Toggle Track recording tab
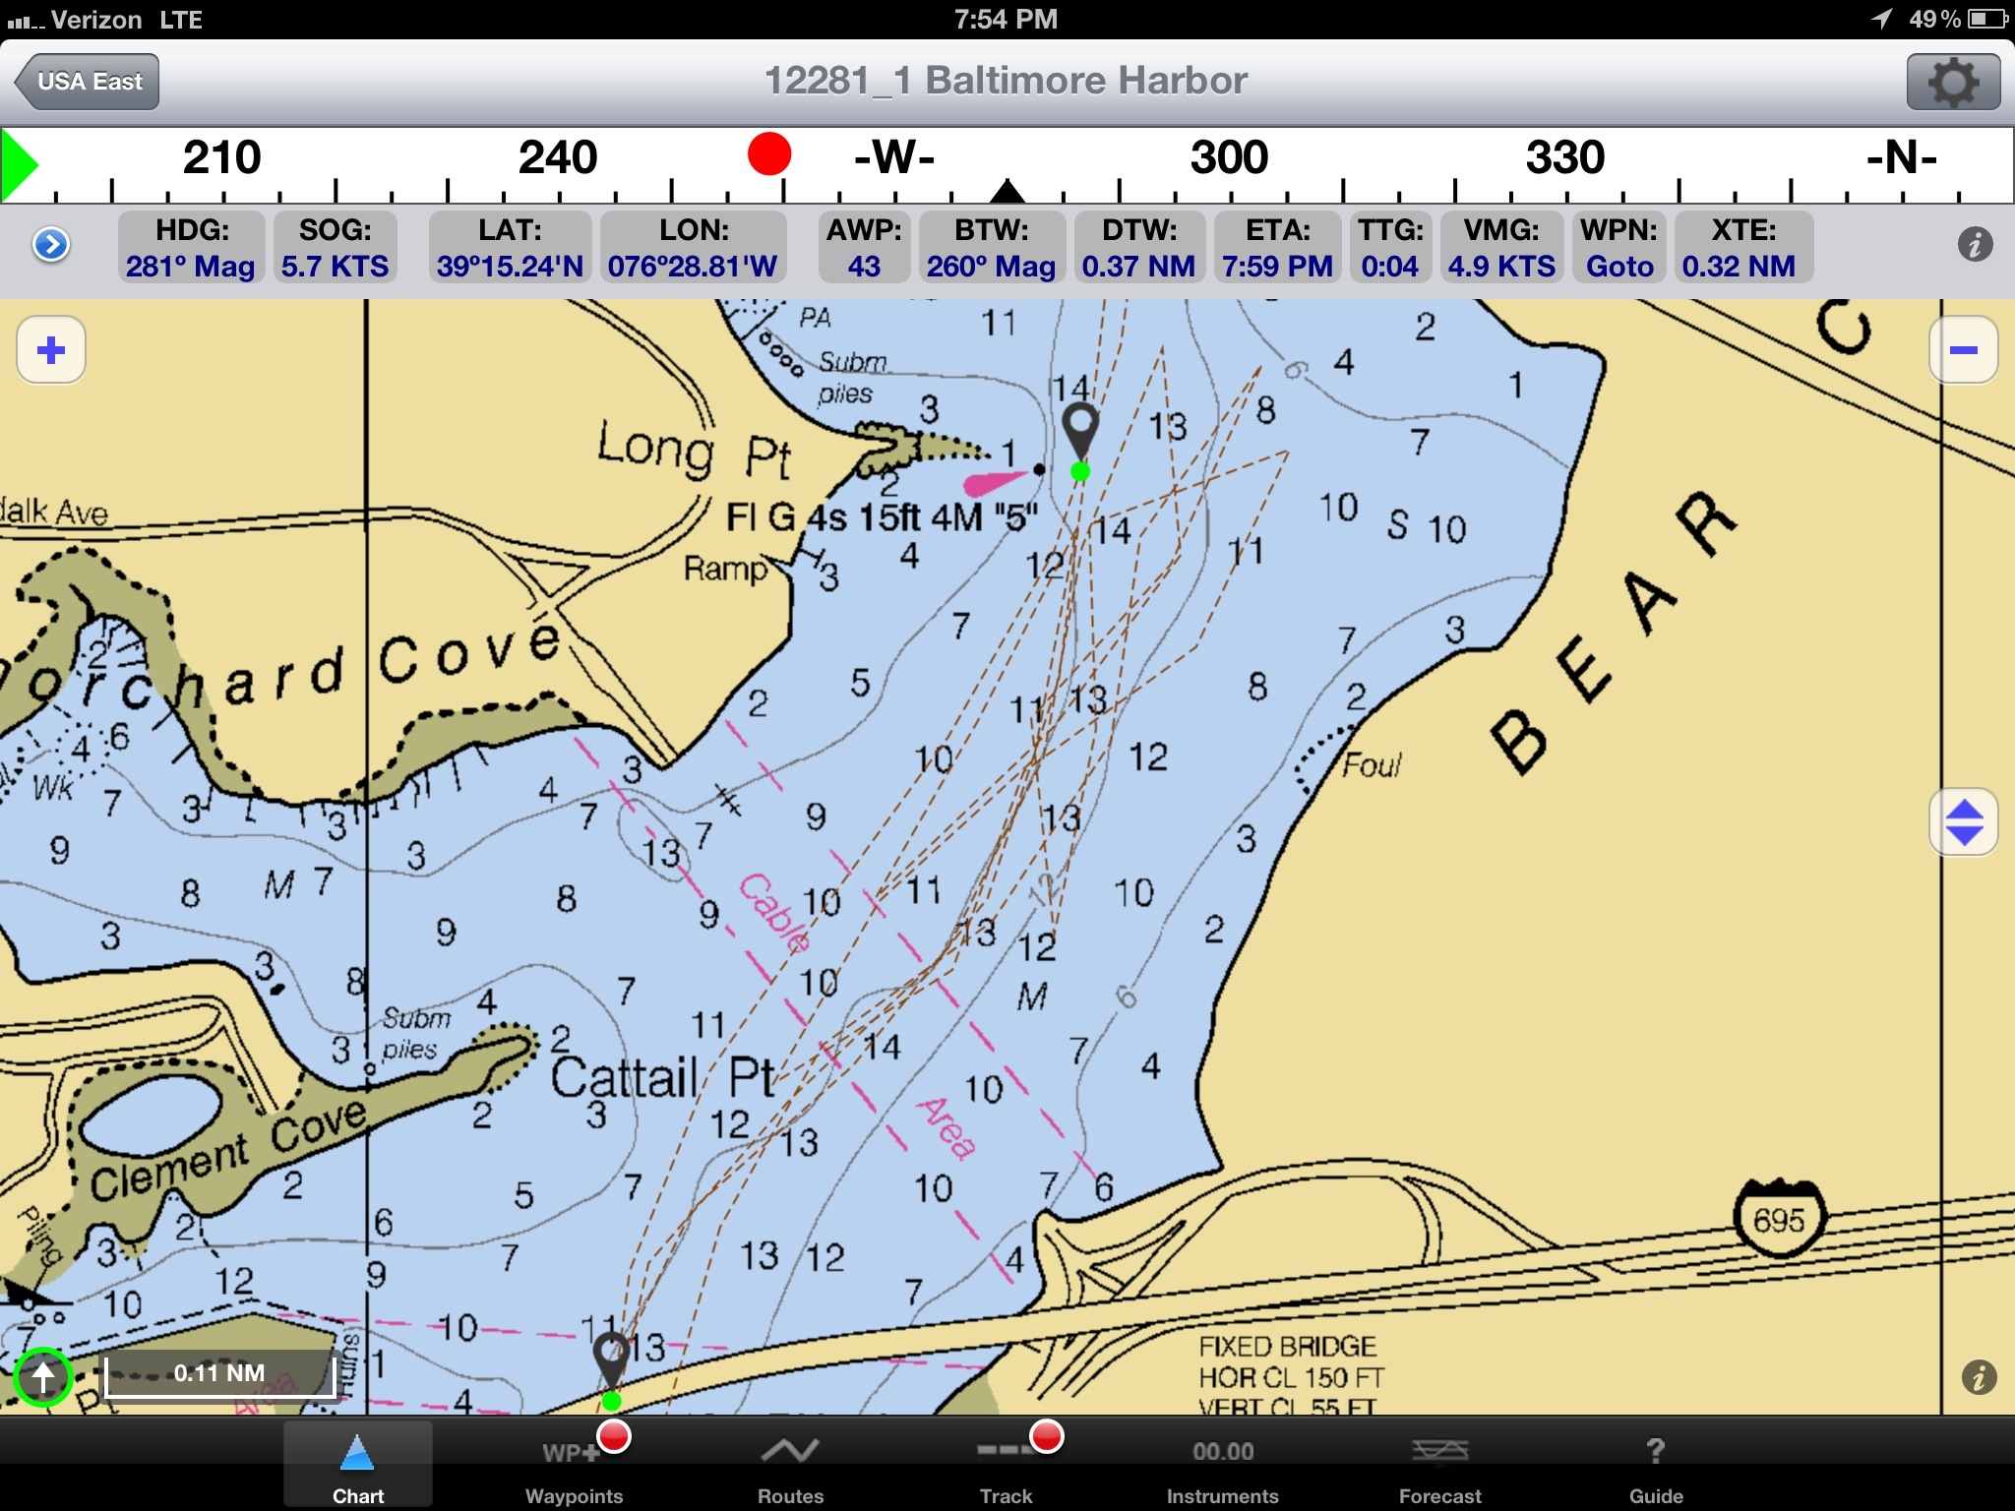The width and height of the screenshot is (2015, 1511). 1007,1464
